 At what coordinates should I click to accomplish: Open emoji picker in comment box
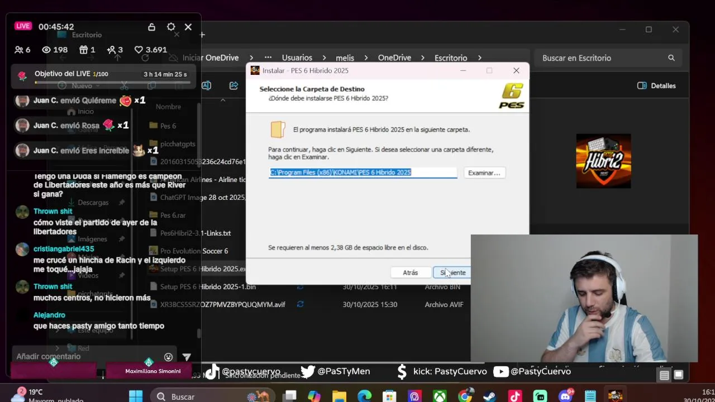(x=168, y=357)
